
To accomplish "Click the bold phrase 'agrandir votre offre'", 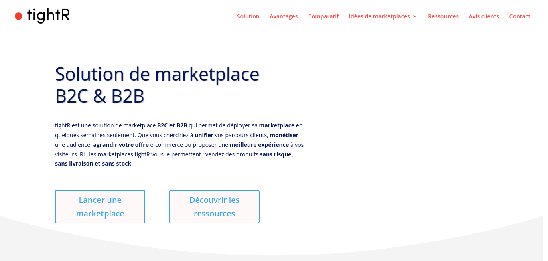I will [121, 144].
